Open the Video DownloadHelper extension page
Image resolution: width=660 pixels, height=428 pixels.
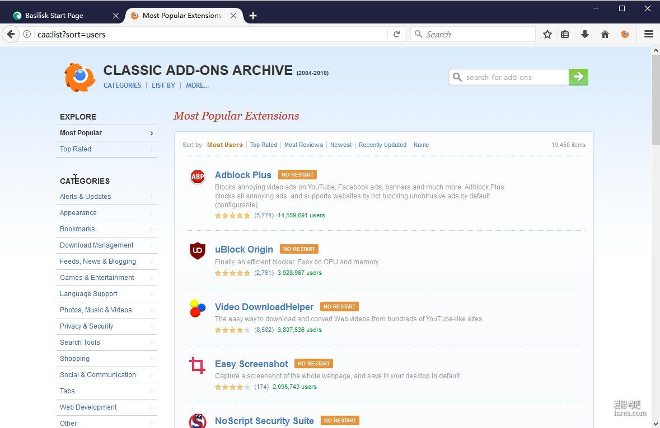264,307
